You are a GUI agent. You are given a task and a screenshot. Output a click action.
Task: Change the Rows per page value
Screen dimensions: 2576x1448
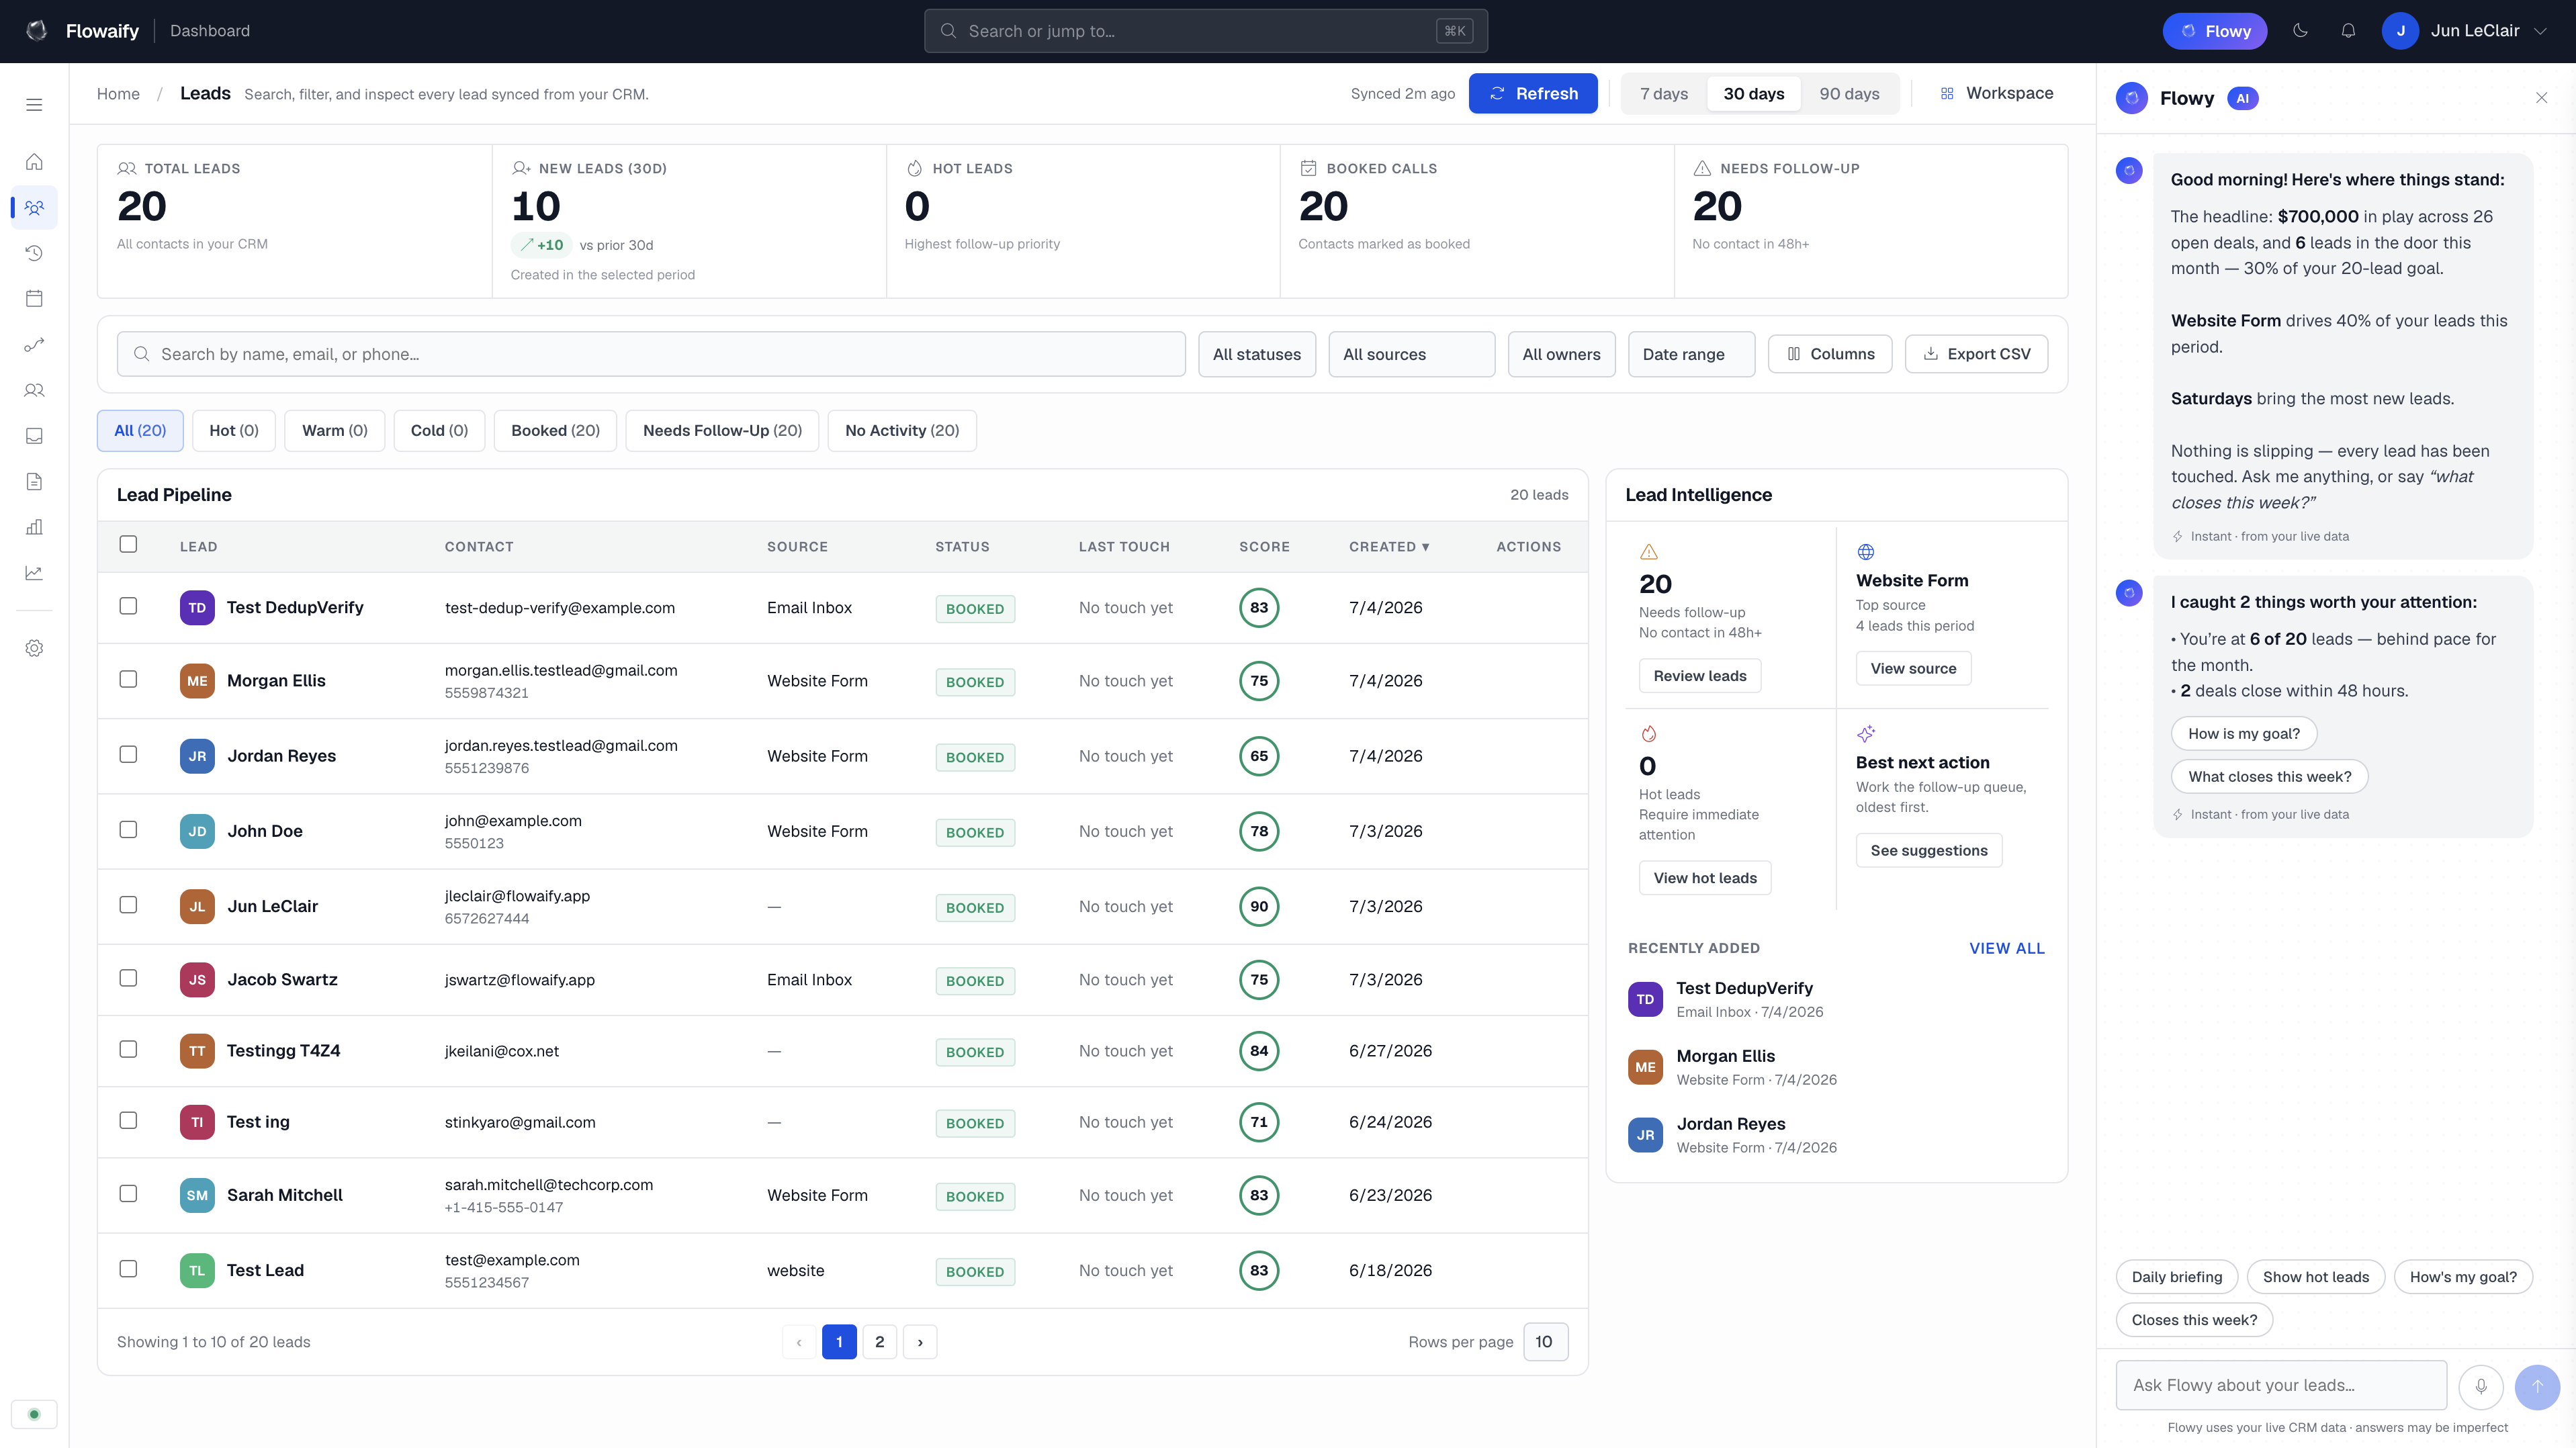coord(1545,1342)
